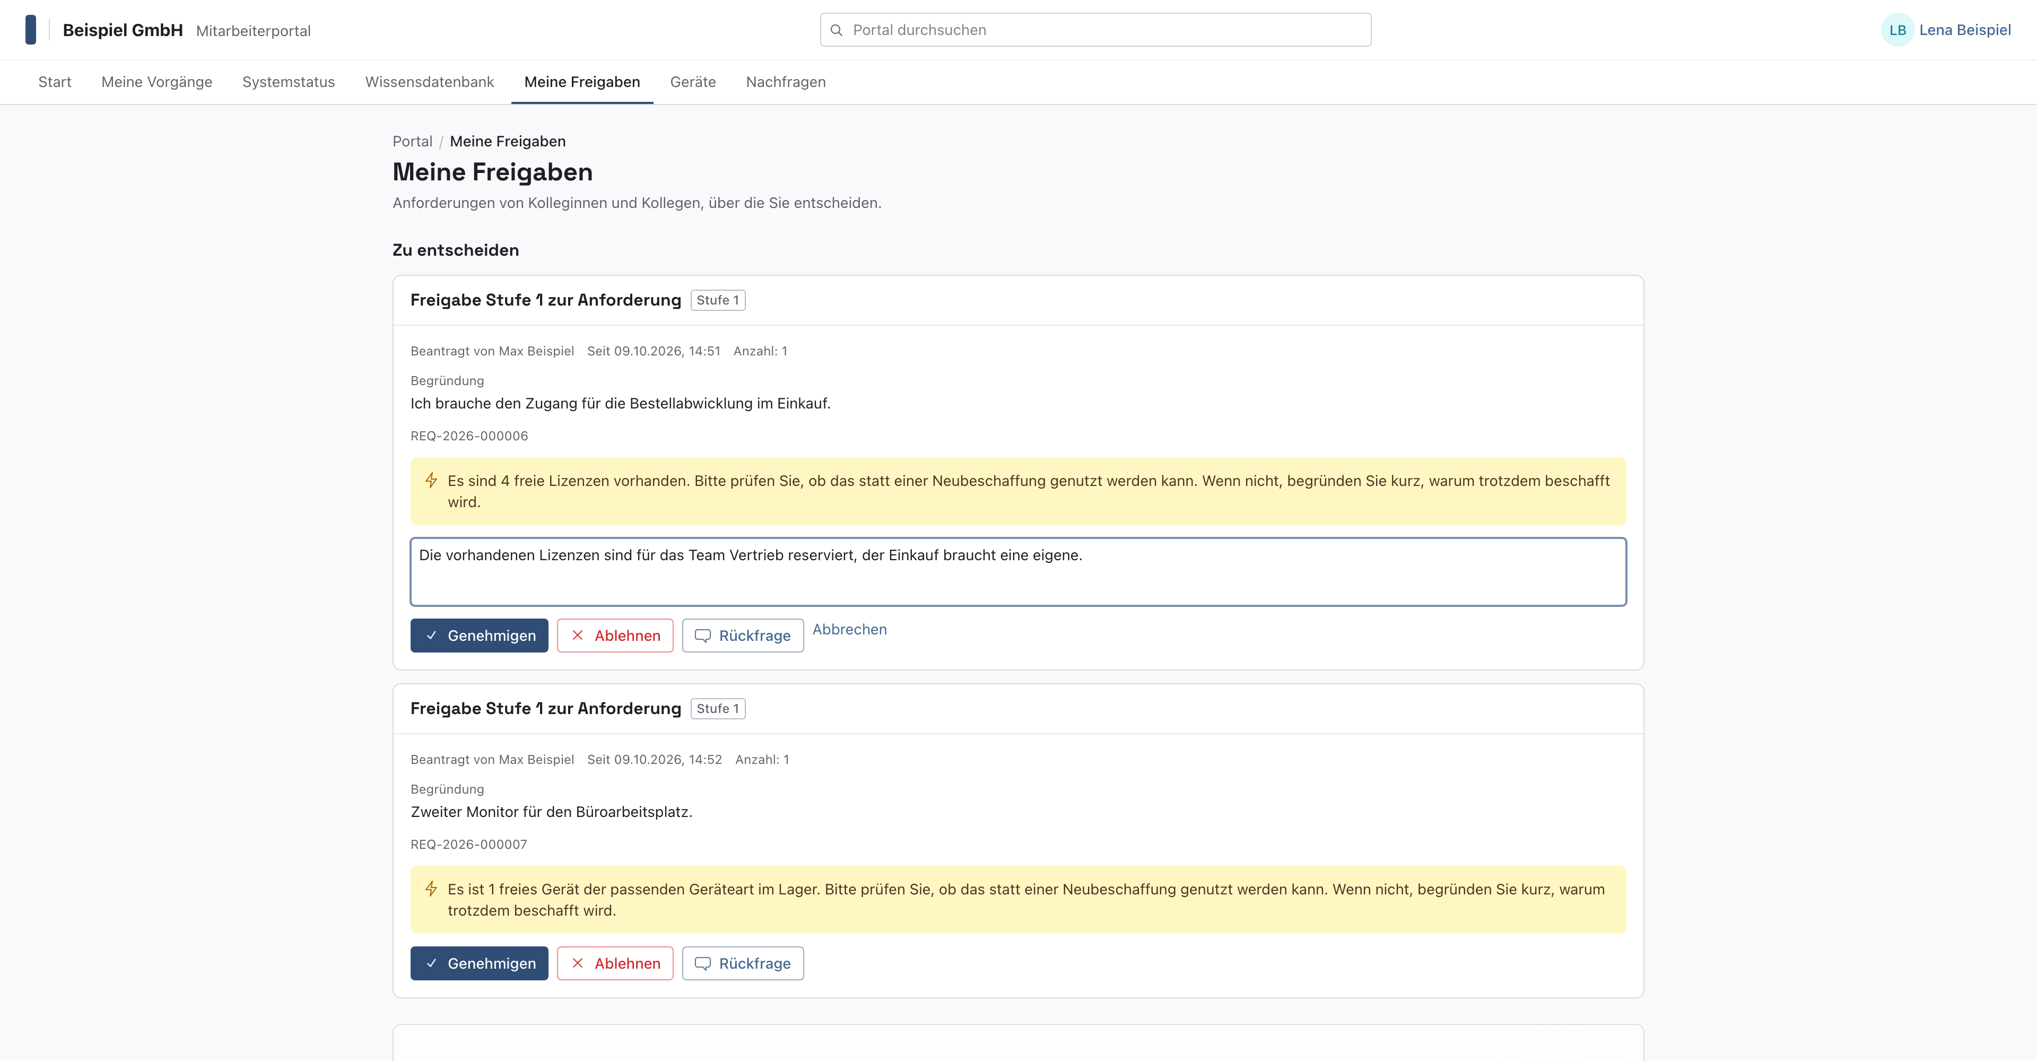The width and height of the screenshot is (2037, 1061).
Task: Click the Beispiel GmbH company name
Action: coord(123,30)
